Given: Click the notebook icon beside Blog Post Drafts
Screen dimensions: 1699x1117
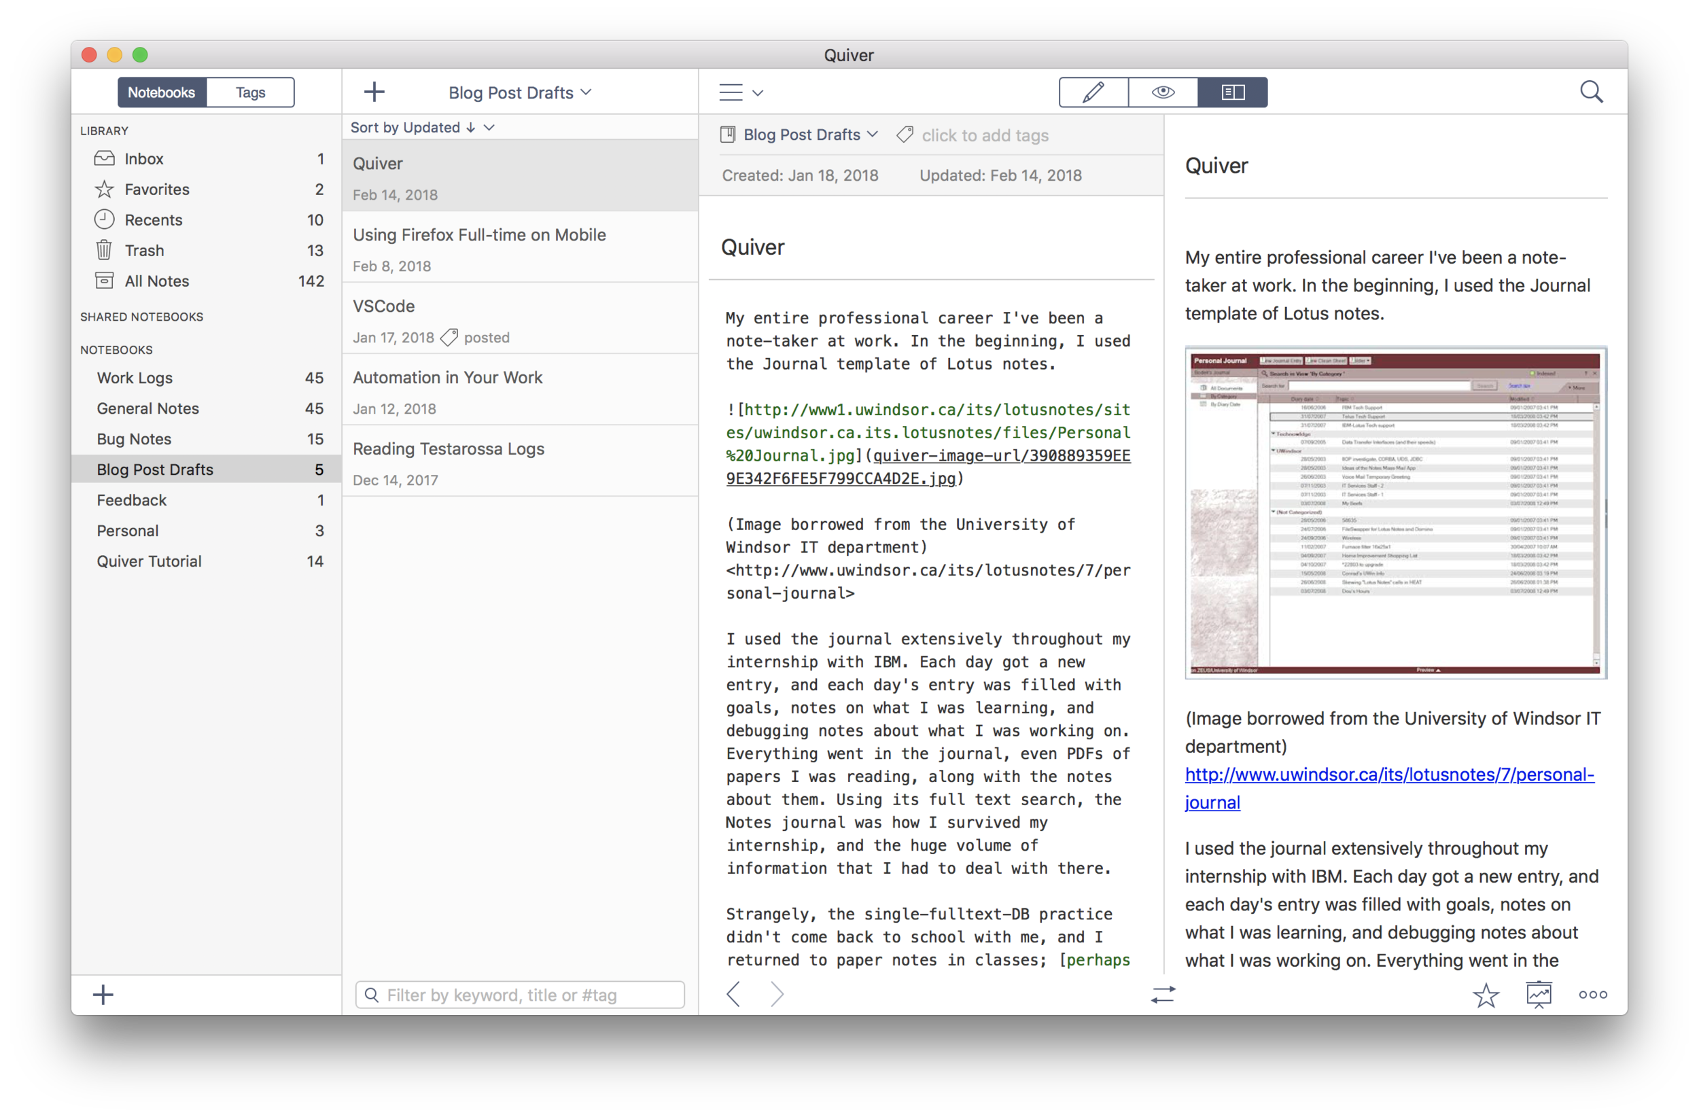Looking at the screenshot, I should click(727, 134).
